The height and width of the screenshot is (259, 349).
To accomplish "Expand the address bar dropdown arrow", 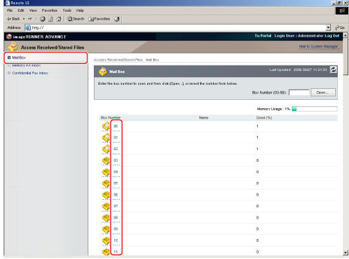I will (x=328, y=28).
